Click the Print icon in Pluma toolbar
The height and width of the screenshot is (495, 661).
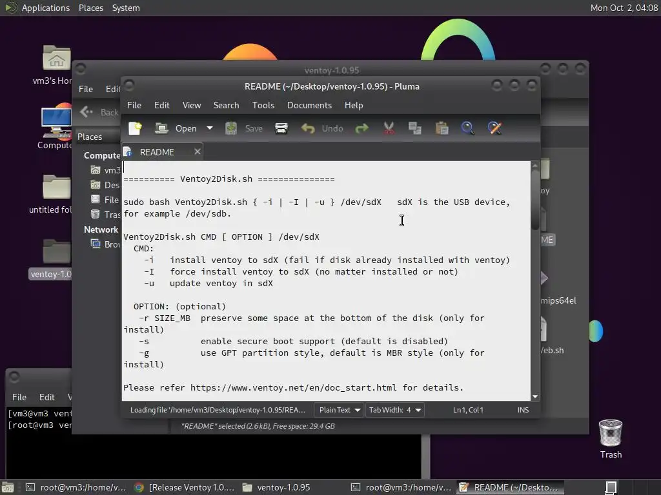tap(281, 128)
